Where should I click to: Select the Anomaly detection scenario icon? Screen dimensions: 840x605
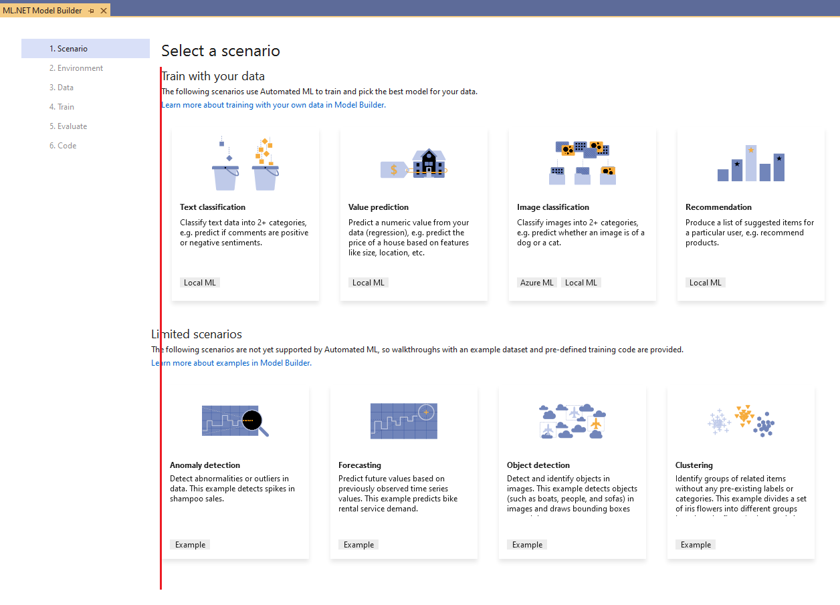pos(234,420)
